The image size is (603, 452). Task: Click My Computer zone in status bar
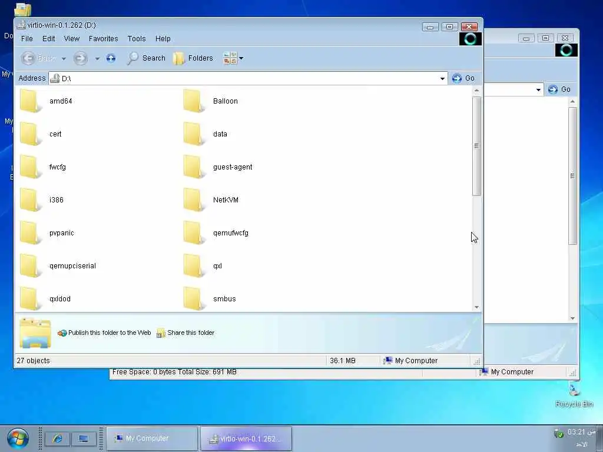pyautogui.click(x=410, y=361)
